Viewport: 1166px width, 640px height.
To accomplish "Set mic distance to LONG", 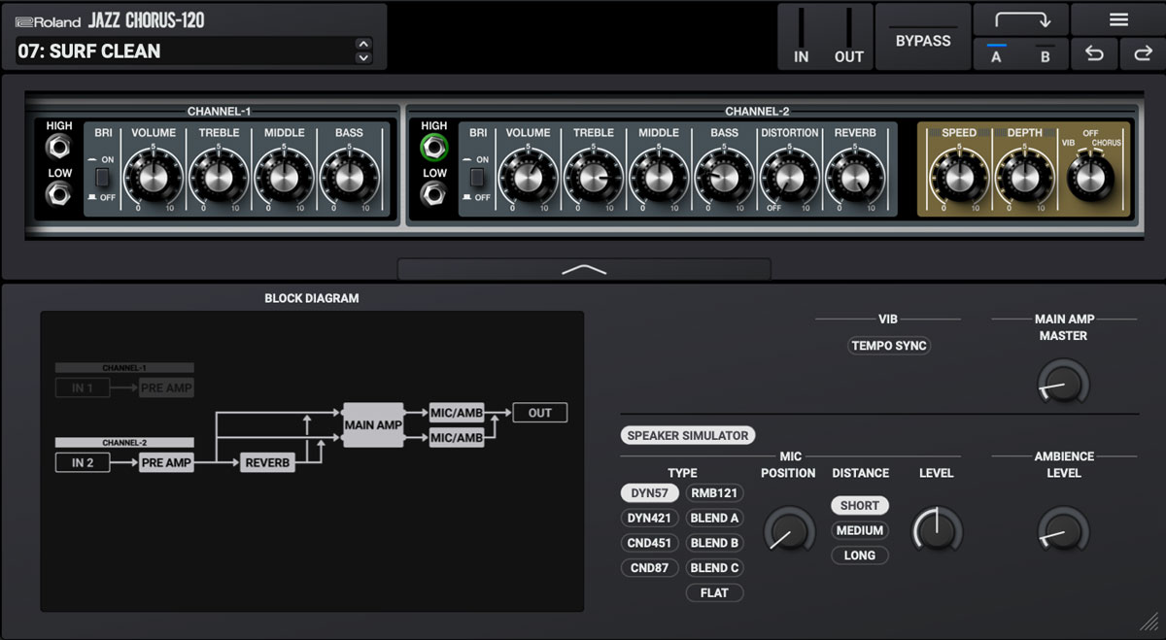I will pos(859,556).
